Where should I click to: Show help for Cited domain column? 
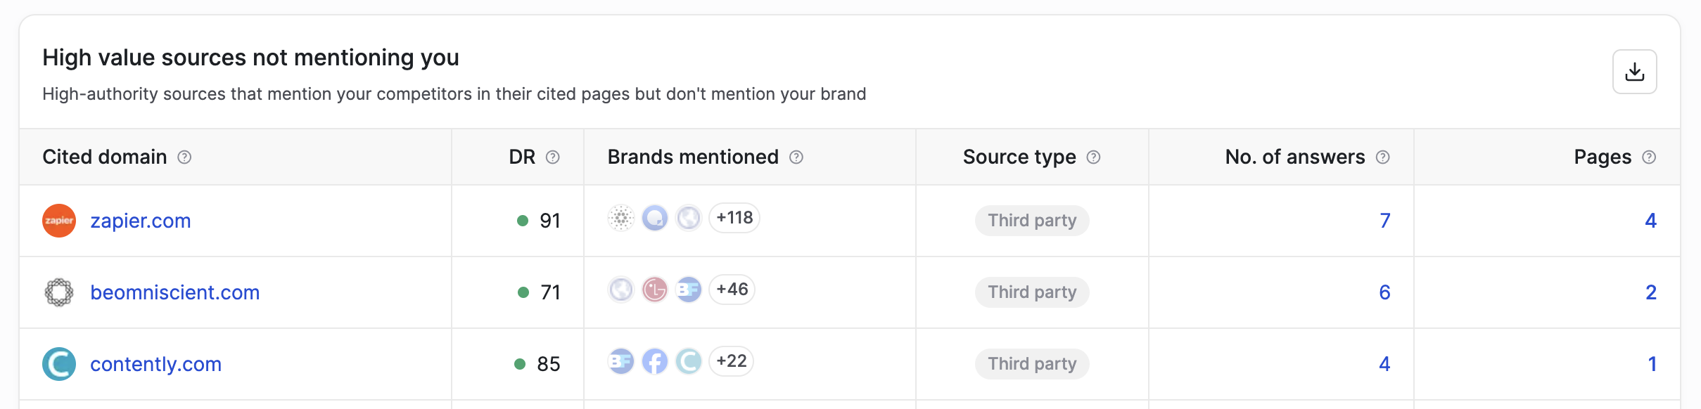click(x=184, y=157)
